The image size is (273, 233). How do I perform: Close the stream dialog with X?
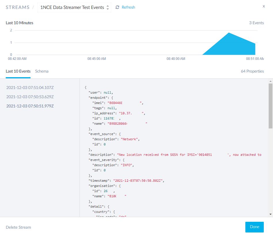tap(263, 6)
